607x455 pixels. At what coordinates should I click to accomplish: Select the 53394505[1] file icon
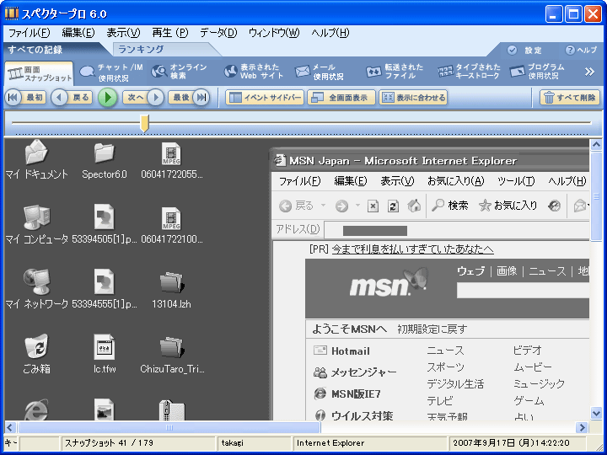point(105,225)
